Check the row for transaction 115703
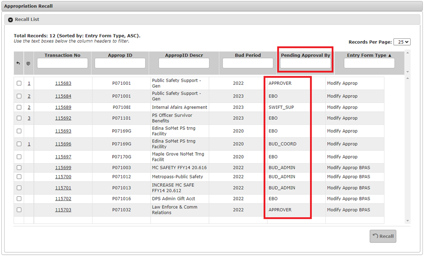This screenshot has width=427, height=257. pos(19,210)
